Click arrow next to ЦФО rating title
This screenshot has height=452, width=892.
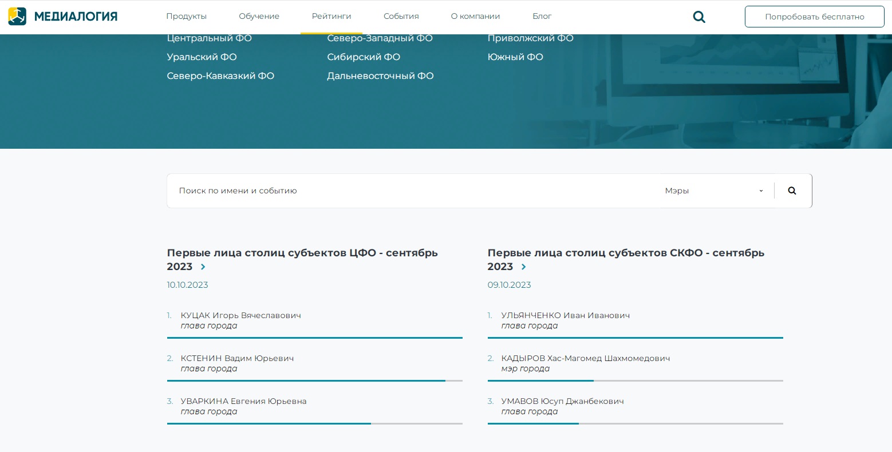[x=203, y=267]
